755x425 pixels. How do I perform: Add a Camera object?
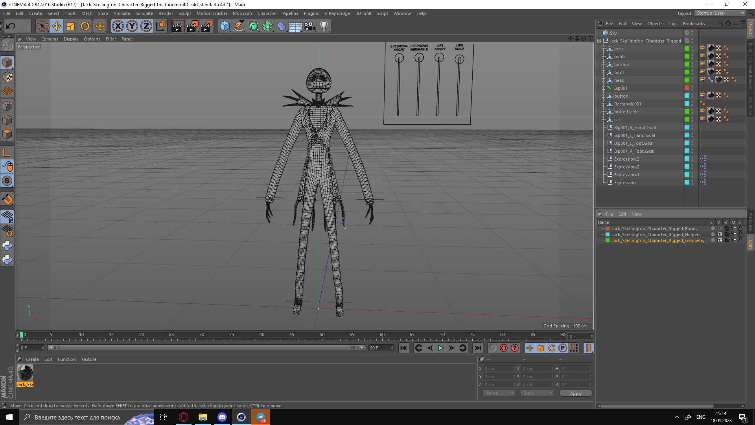(310, 26)
